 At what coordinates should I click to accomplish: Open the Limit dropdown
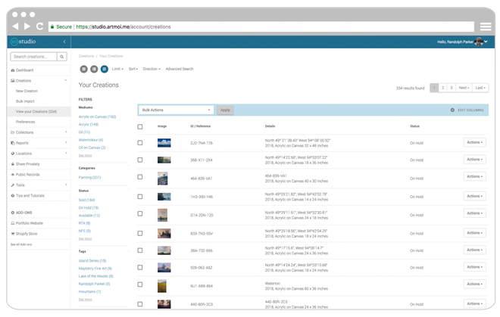click(117, 69)
